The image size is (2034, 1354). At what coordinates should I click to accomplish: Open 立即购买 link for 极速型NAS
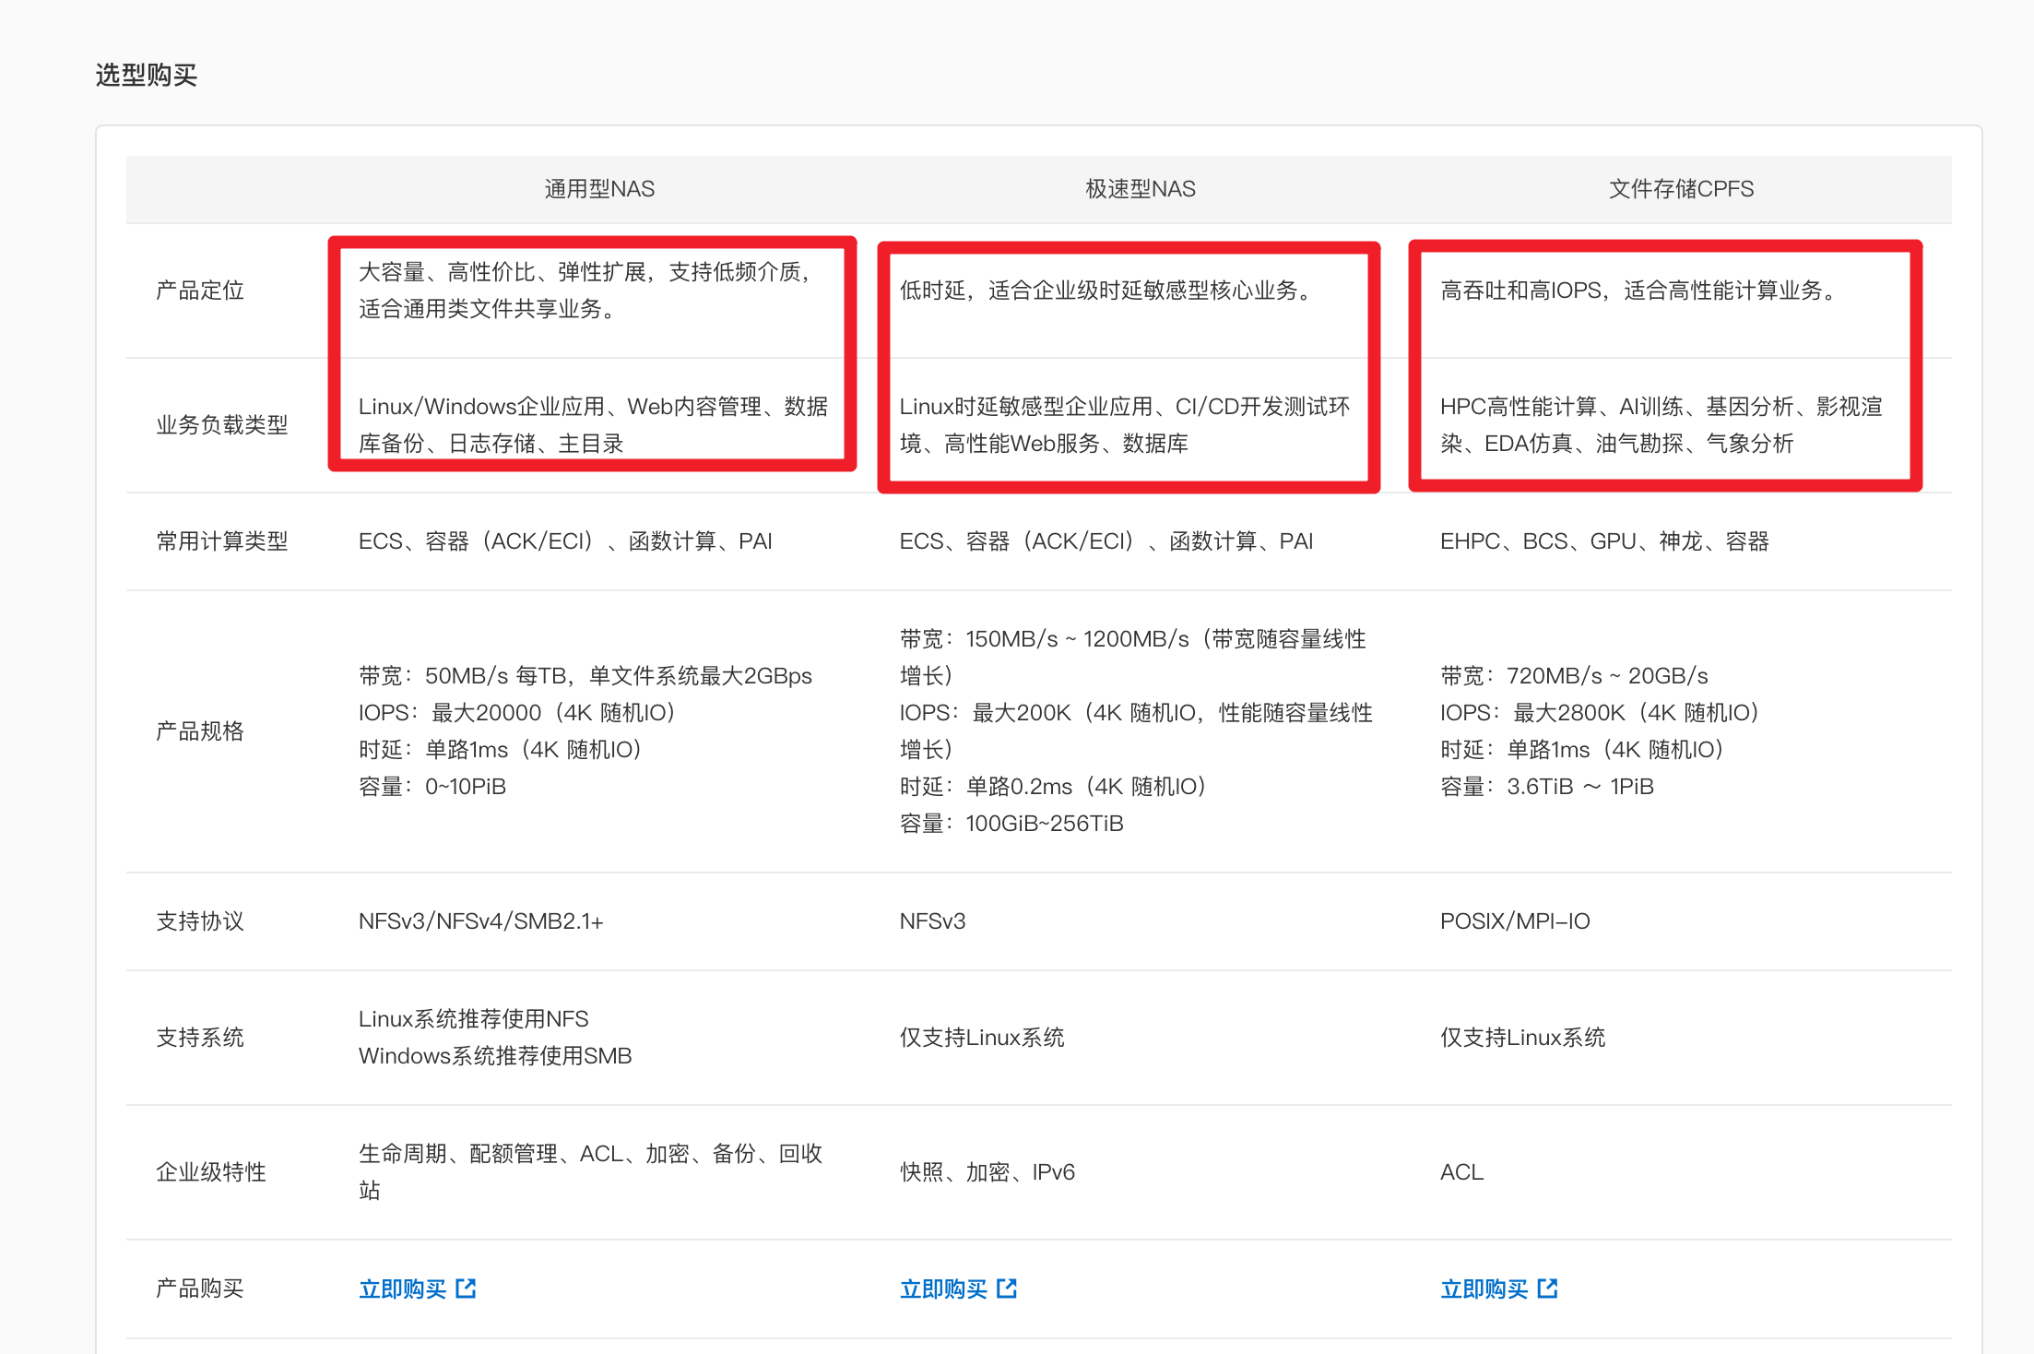point(942,1289)
